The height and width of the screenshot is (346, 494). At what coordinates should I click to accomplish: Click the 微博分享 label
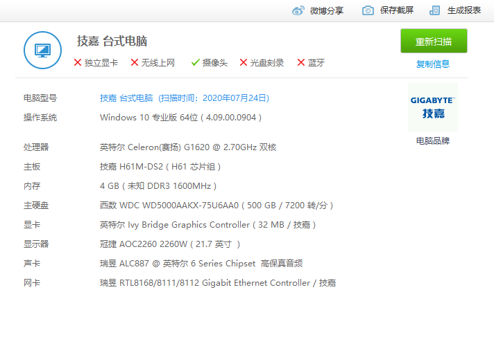coord(327,10)
